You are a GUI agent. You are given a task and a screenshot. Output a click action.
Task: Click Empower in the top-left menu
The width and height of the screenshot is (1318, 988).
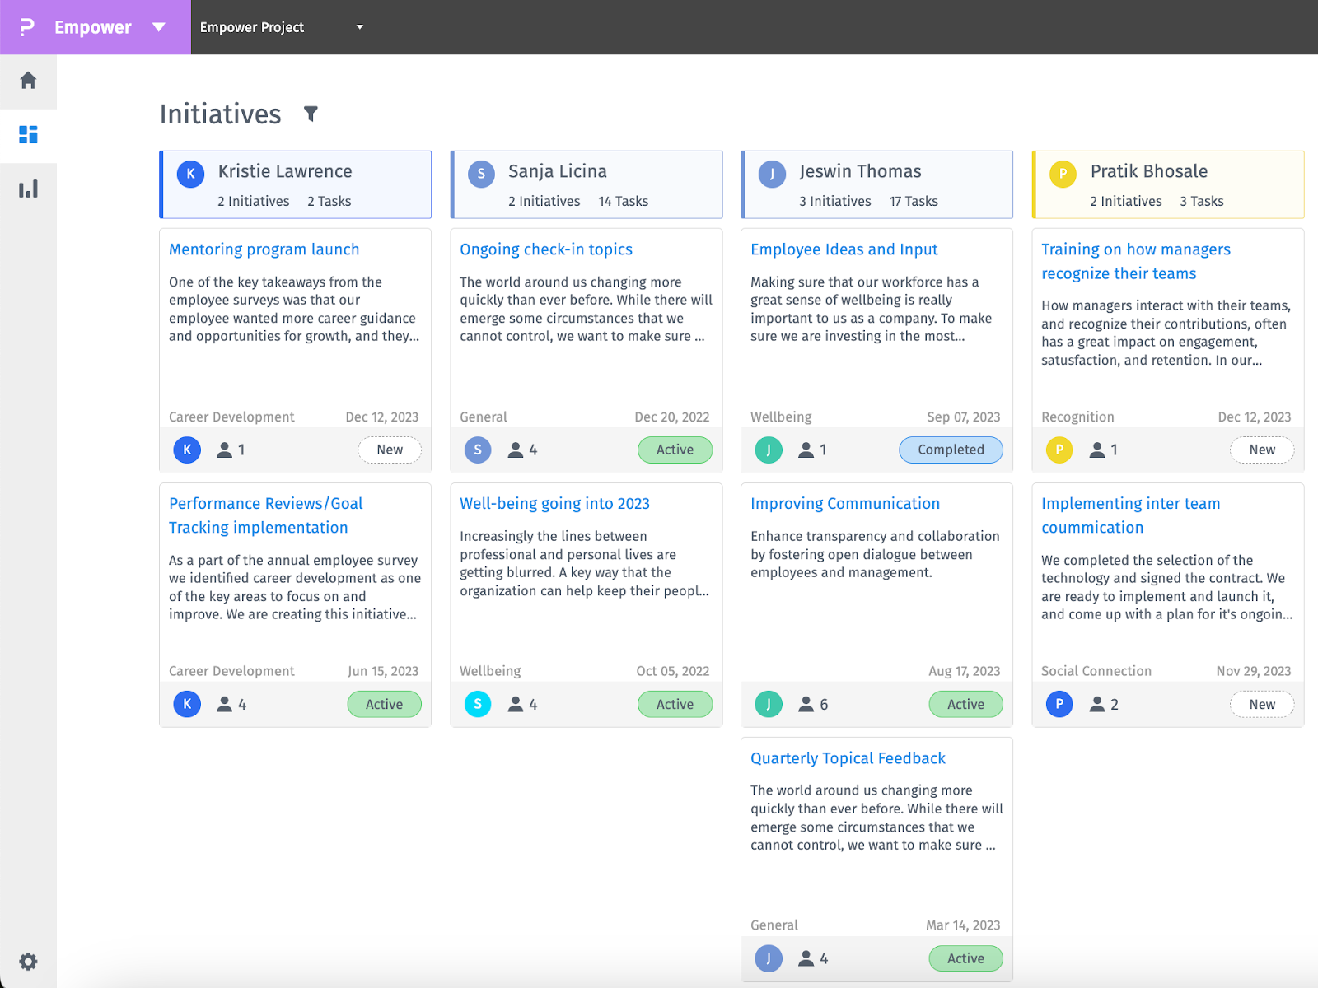pyautogui.click(x=92, y=26)
